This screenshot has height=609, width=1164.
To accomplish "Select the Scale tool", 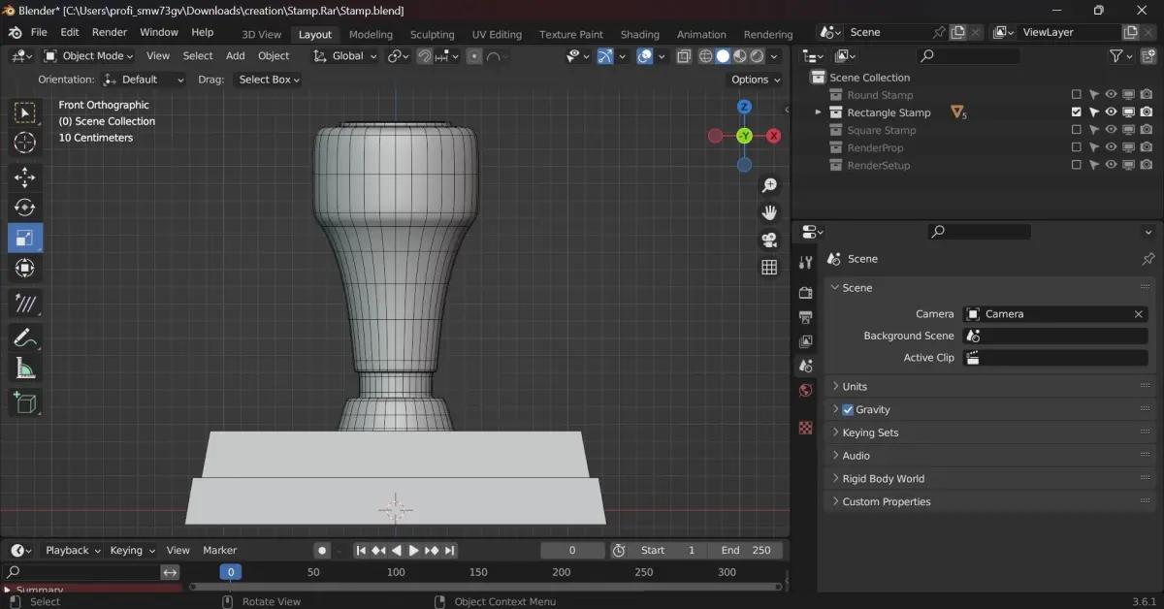I will click(25, 238).
